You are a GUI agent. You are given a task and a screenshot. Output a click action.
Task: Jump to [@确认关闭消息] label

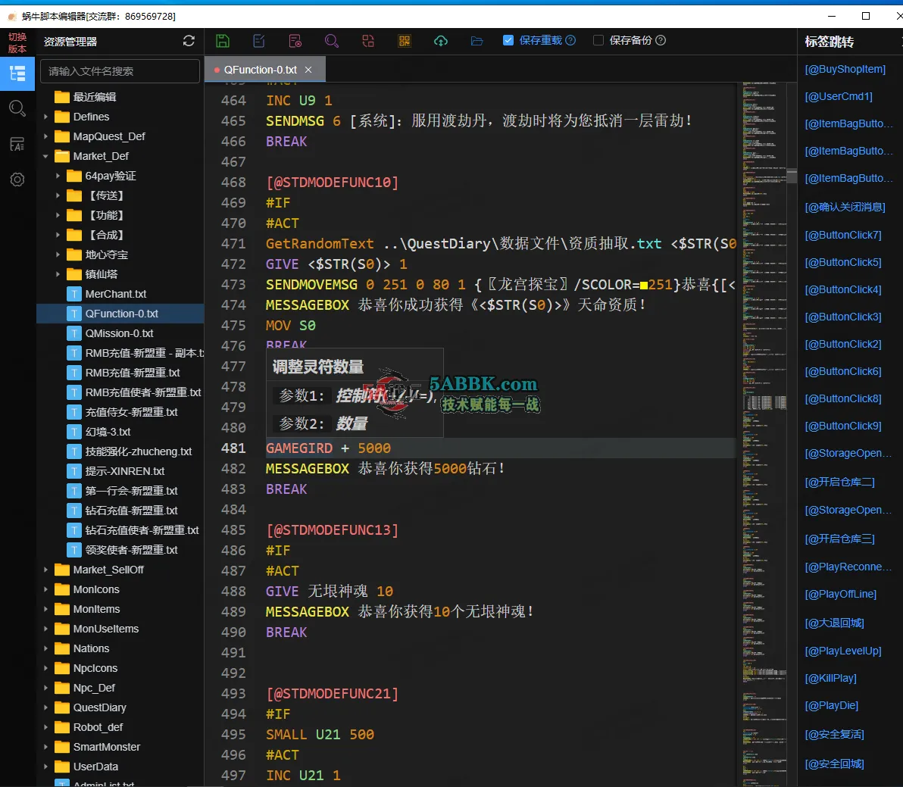845,207
